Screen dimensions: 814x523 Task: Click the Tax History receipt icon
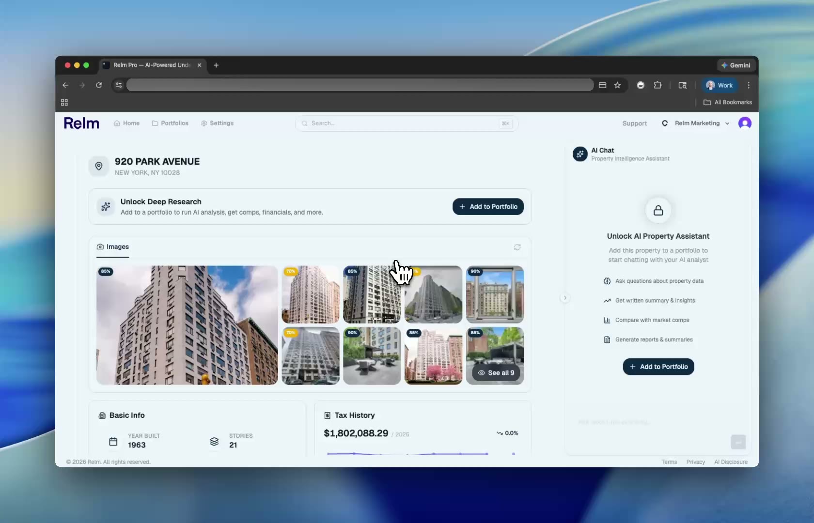[328, 415]
